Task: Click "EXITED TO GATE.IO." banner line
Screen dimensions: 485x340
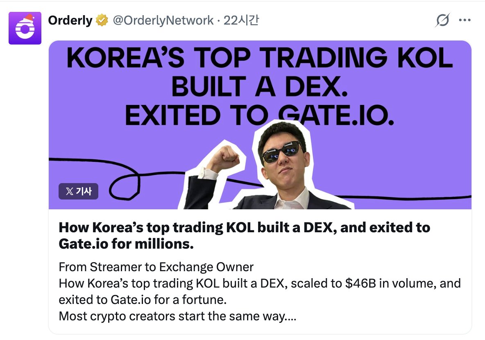Action: coord(260,115)
